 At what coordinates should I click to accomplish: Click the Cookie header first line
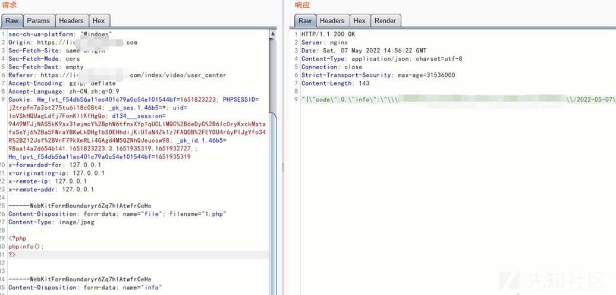133,100
